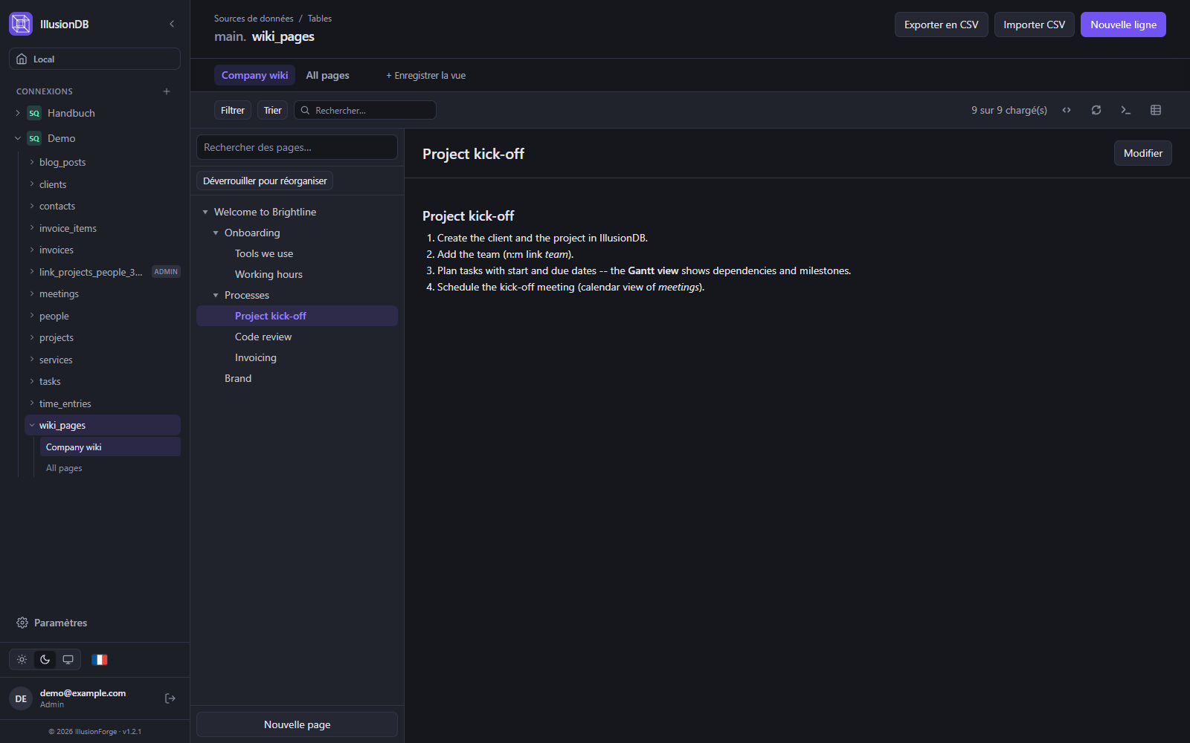Screen dimensions: 1190x743
Task: Collapse the Processes tree node
Action: (216, 295)
